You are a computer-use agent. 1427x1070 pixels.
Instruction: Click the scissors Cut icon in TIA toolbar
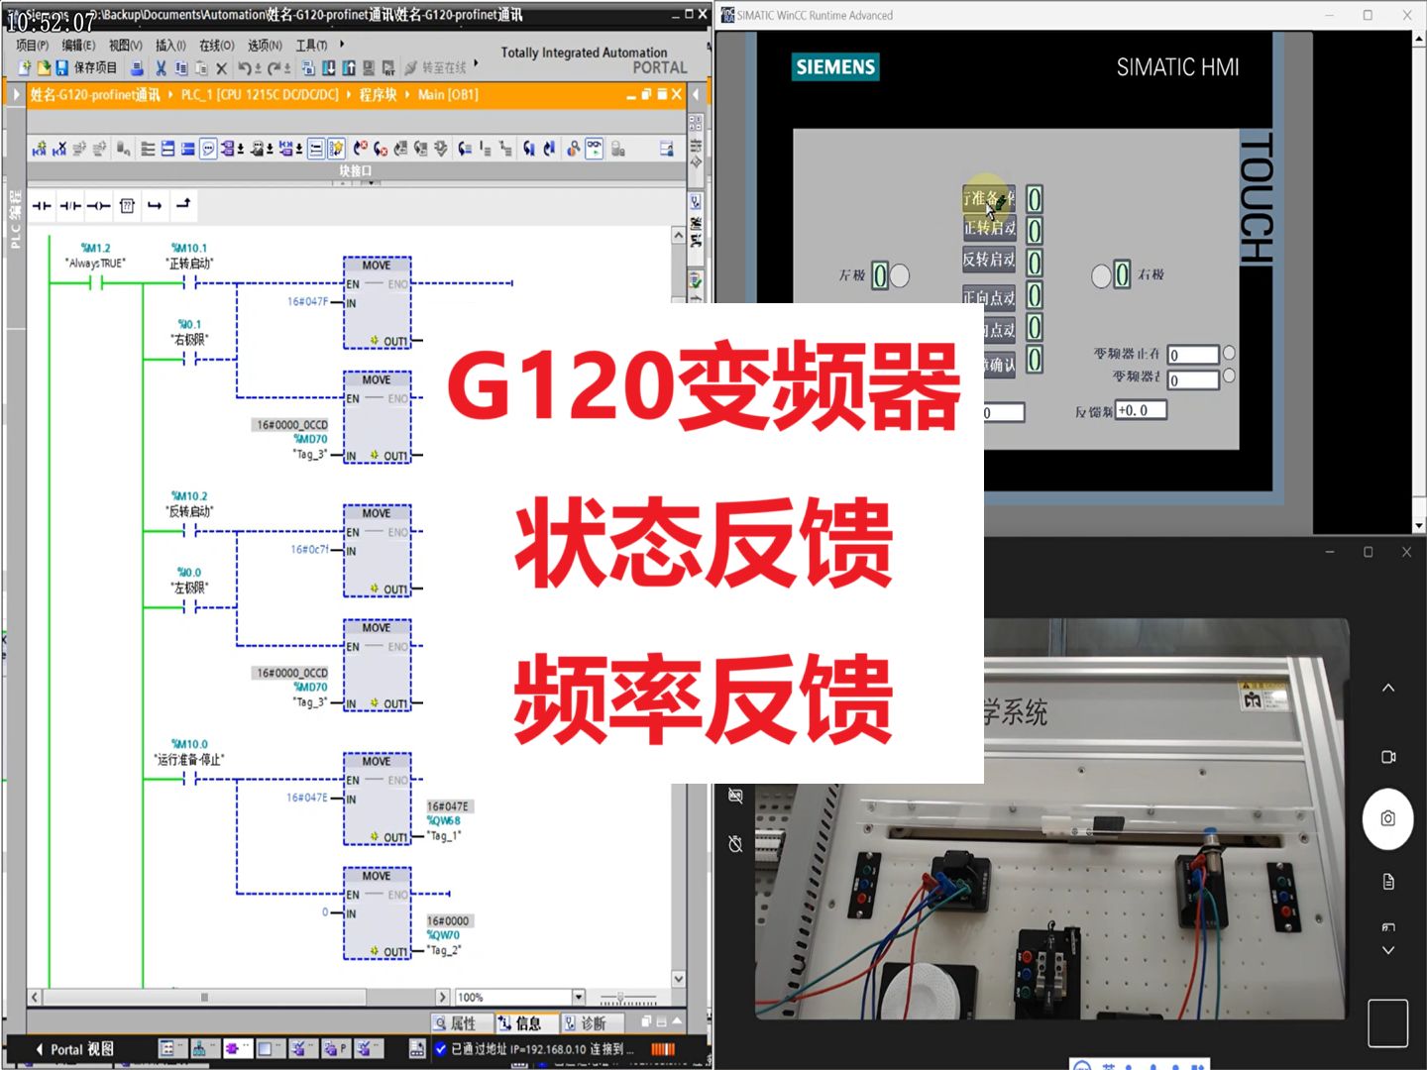(x=161, y=68)
